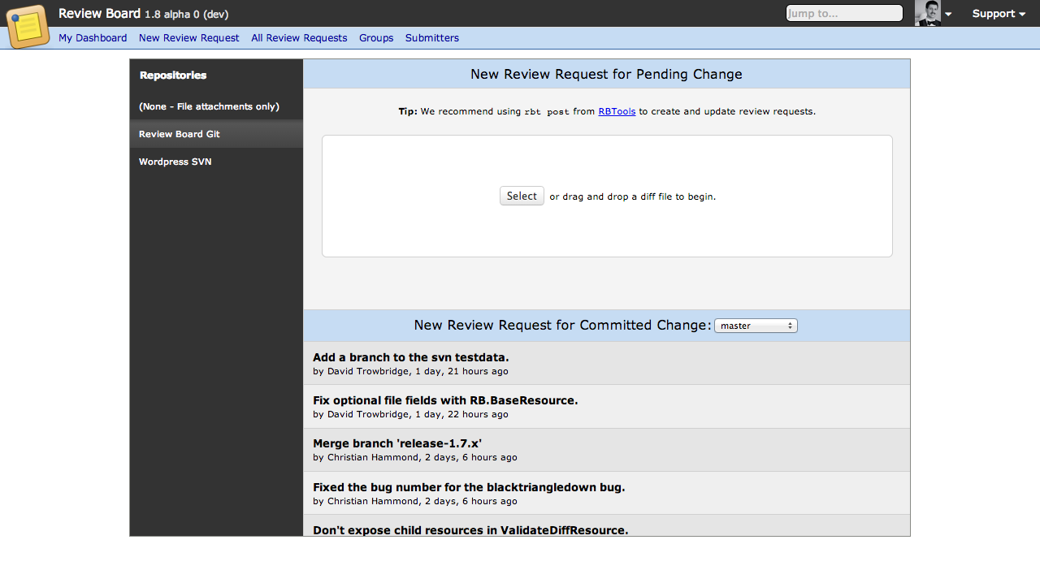
Task: Click the user avatar in the top bar
Action: point(929,13)
